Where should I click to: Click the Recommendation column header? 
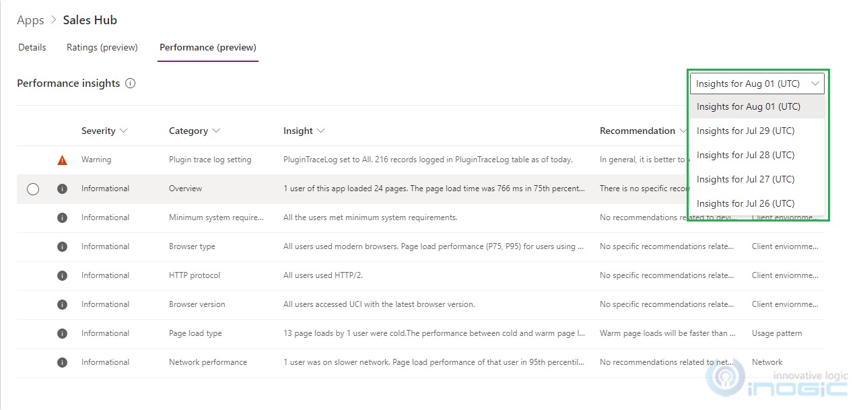coord(638,131)
